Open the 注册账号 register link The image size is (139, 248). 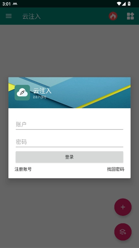pyautogui.click(x=23, y=169)
